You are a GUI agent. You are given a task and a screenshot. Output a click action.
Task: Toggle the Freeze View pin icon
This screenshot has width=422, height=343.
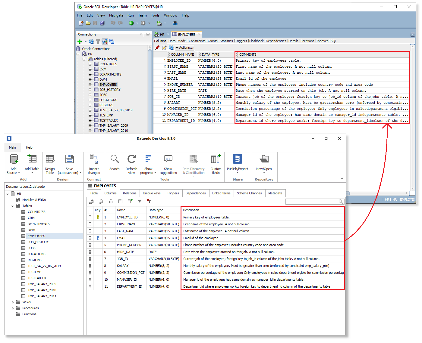157,48
